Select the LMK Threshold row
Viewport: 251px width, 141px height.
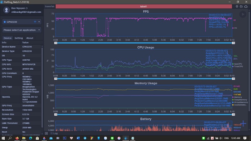click(x=21, y=123)
